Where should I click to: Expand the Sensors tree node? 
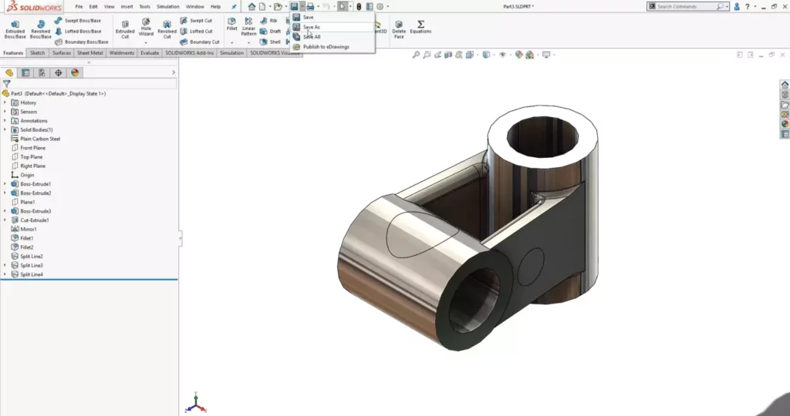pyautogui.click(x=5, y=112)
